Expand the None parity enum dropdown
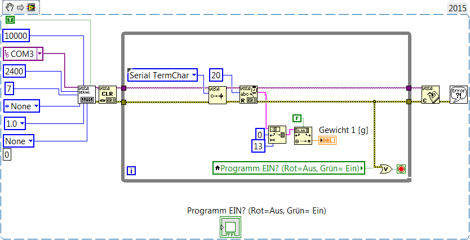 pyautogui.click(x=21, y=106)
